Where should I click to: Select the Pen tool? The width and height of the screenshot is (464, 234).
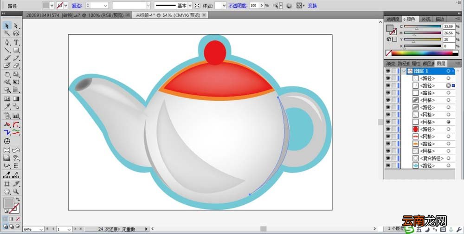pos(7,42)
